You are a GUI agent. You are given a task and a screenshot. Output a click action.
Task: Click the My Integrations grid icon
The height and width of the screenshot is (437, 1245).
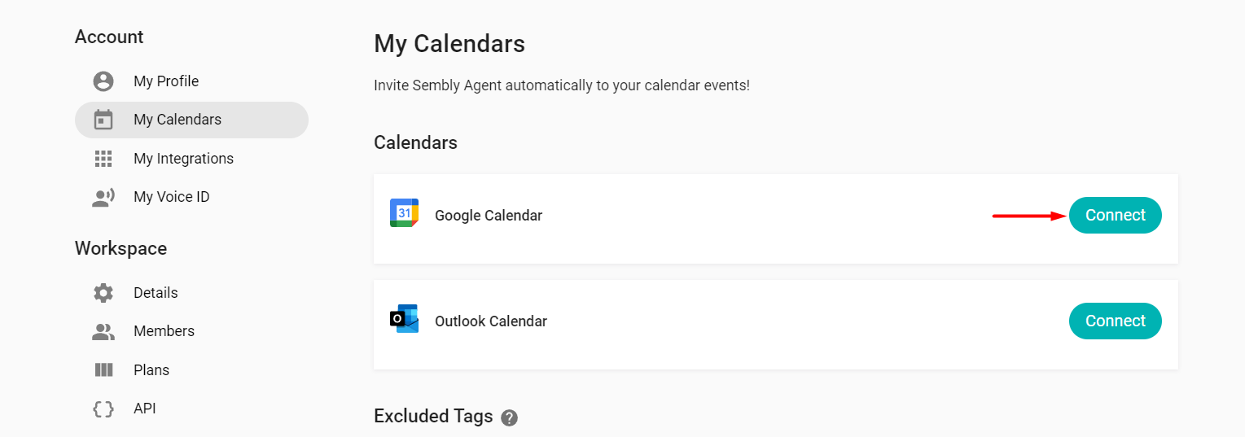pyautogui.click(x=103, y=159)
